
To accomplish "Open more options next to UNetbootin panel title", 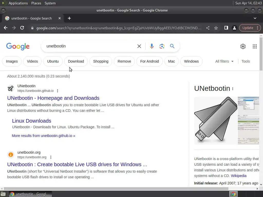I will click(233, 89).
